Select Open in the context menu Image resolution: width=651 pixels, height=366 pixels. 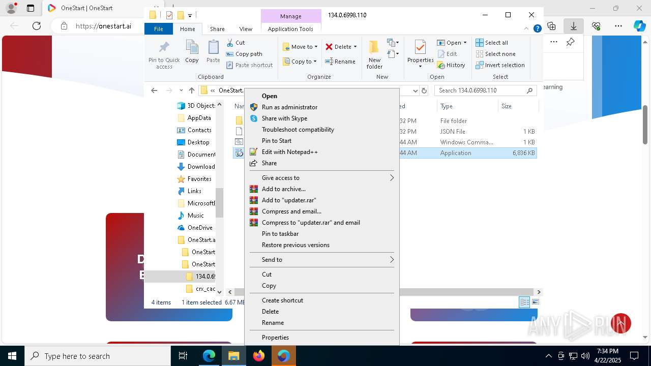click(321, 96)
